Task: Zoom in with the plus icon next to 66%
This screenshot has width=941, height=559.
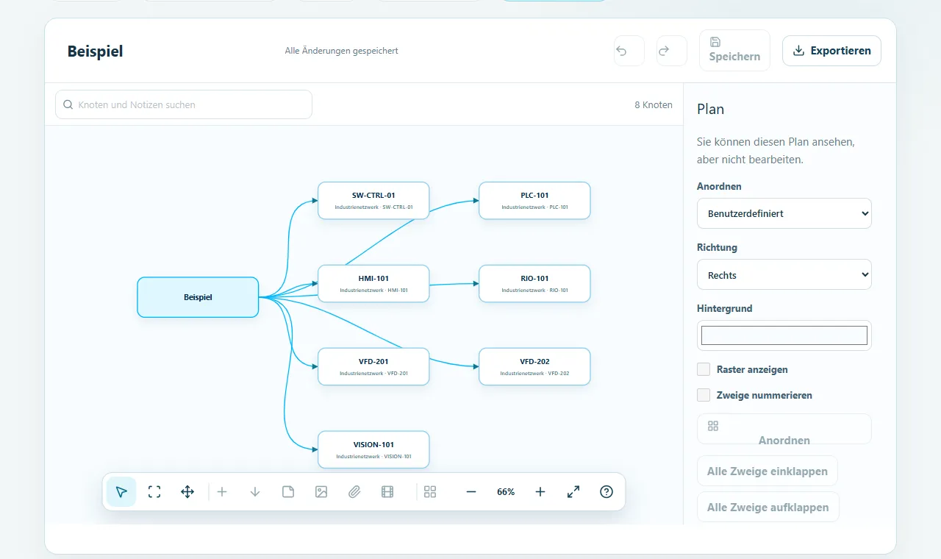Action: click(540, 492)
